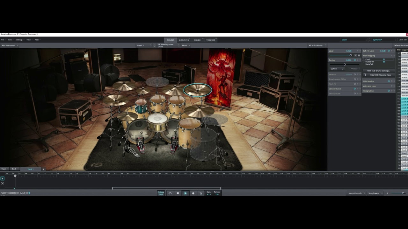Open the View menu

pos(29,40)
